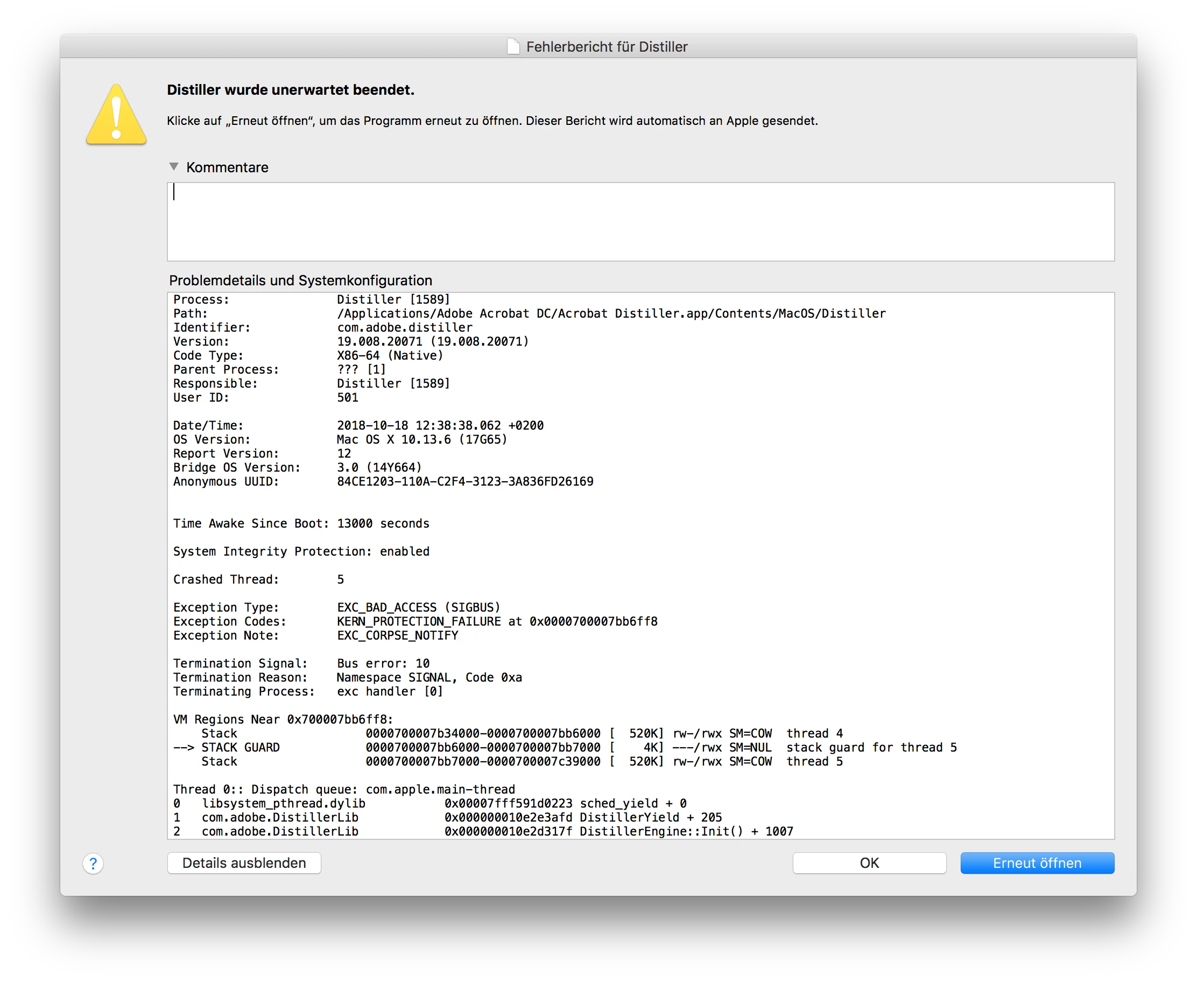Click the Anonymous UUID value
Screen dimensions: 1197x982
465,481
